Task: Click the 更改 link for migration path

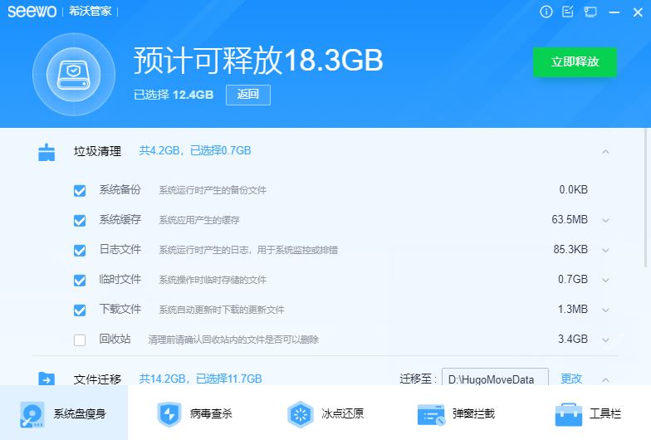Action: point(571,379)
